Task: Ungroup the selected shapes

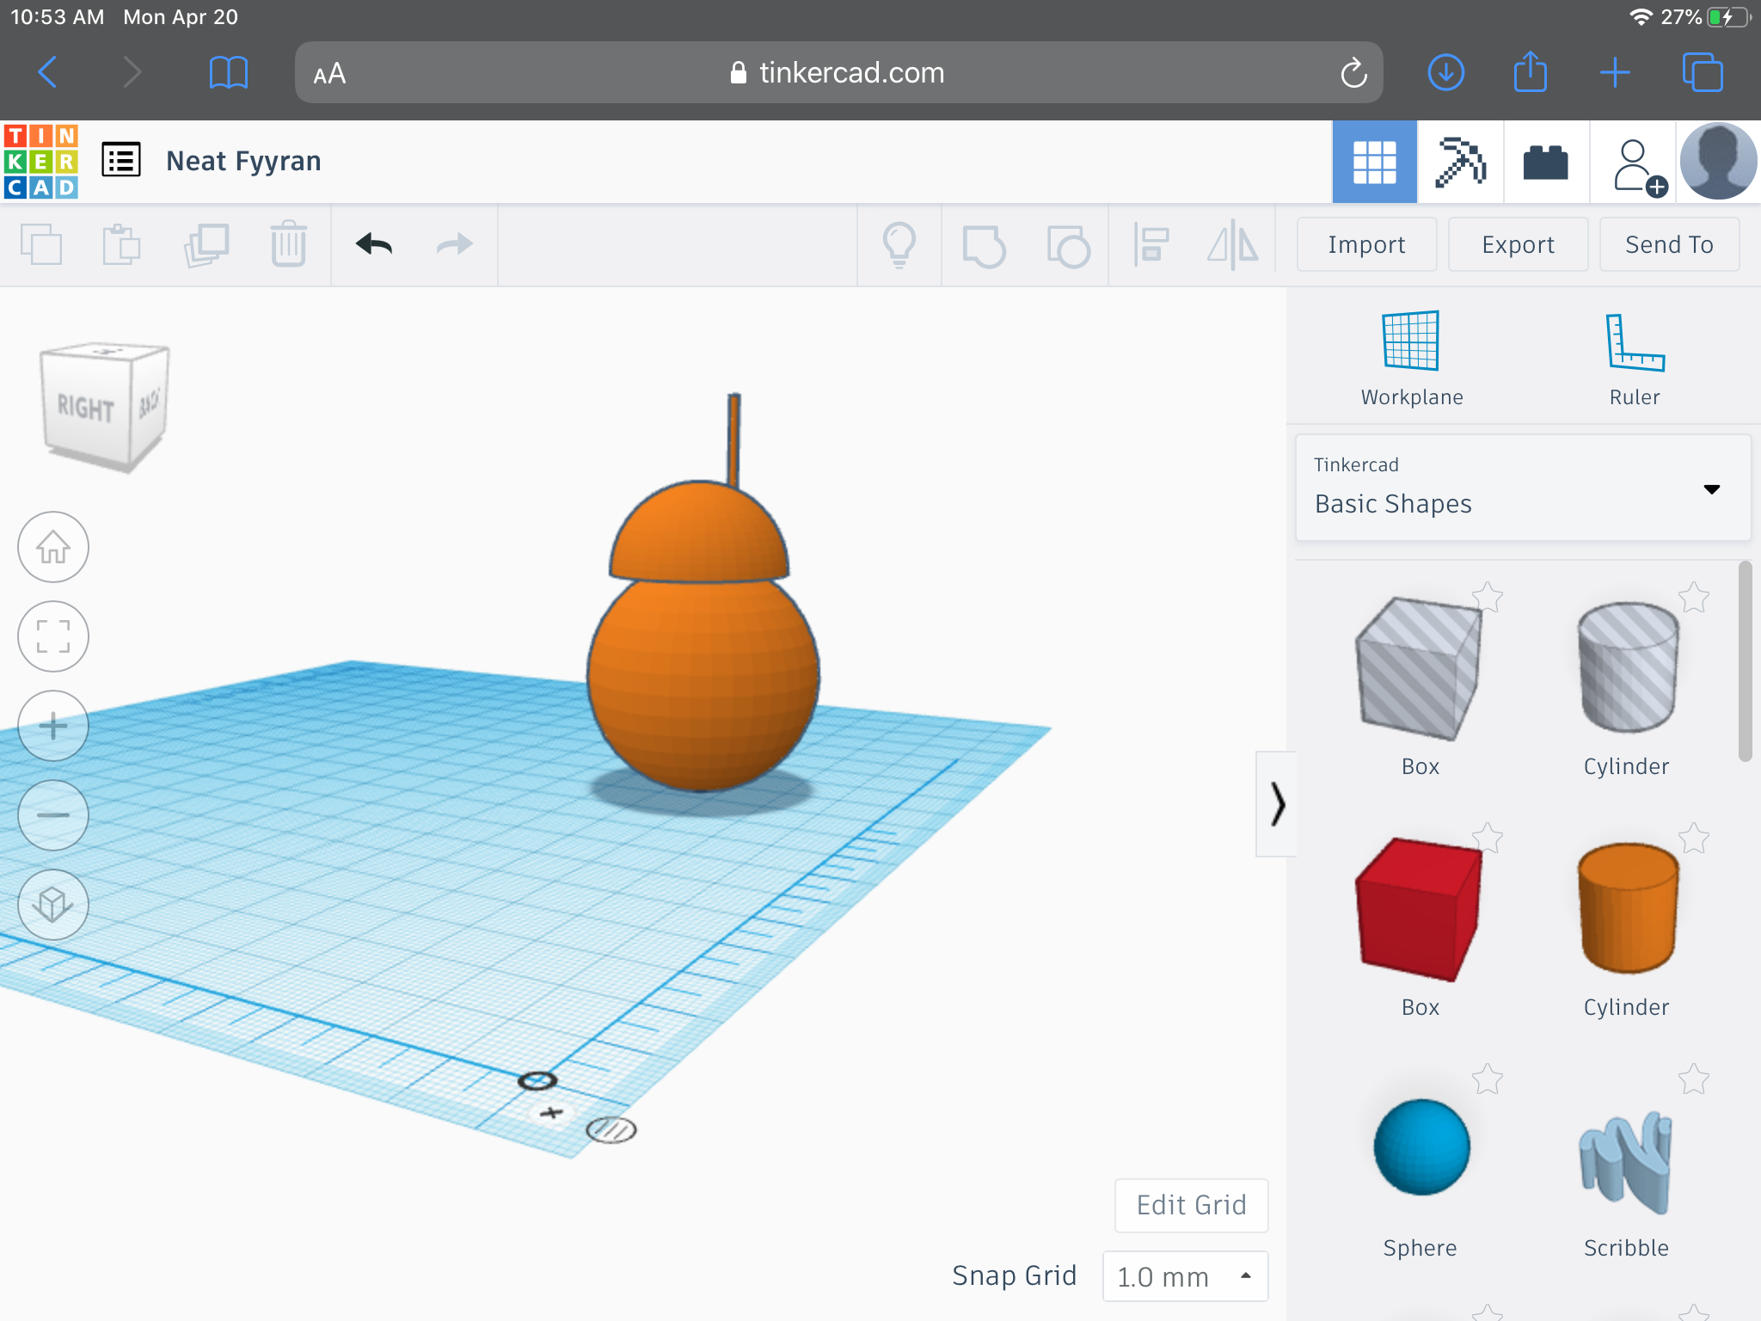Action: [x=1068, y=246]
